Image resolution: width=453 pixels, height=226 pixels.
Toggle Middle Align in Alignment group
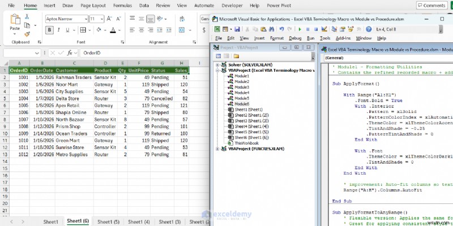pyautogui.click(x=141, y=19)
